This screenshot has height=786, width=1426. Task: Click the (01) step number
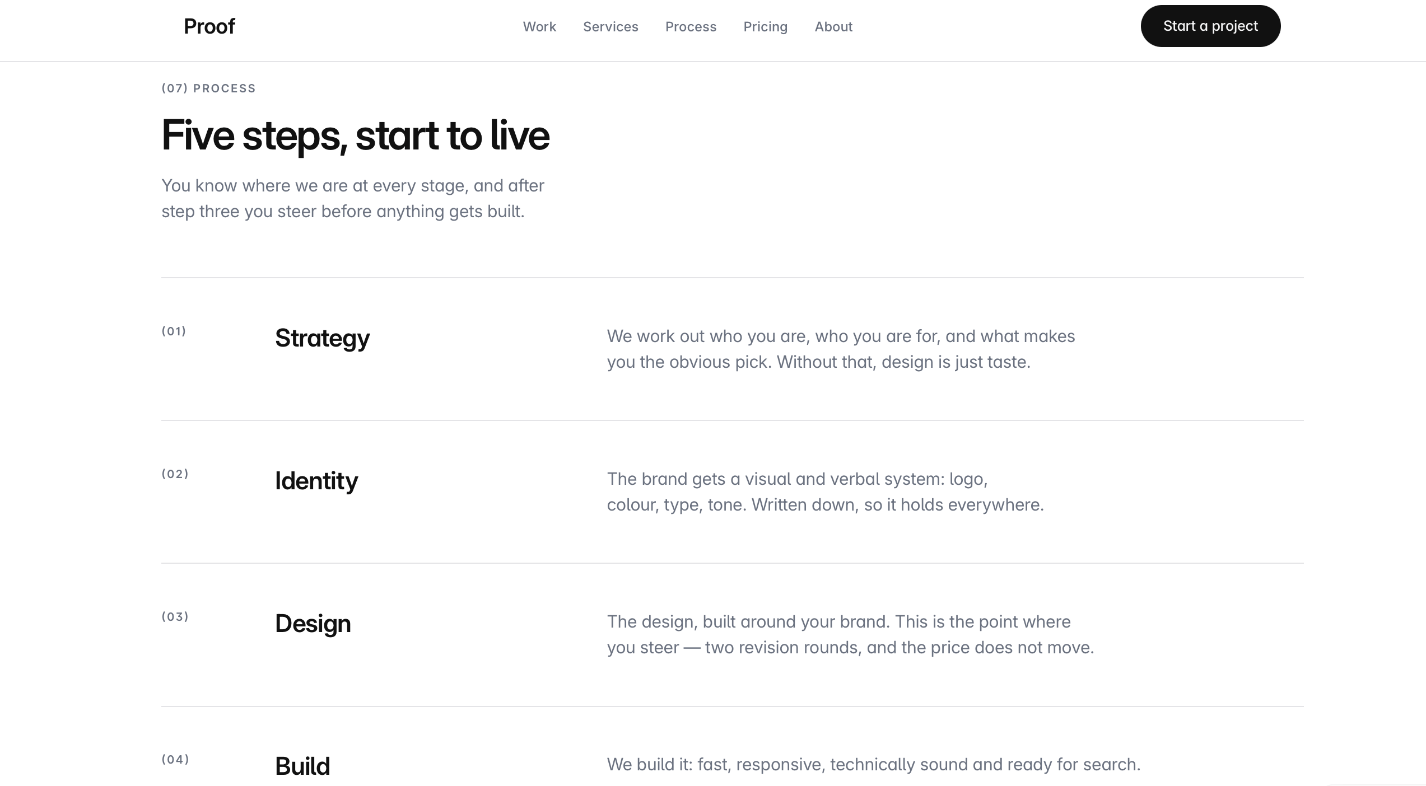pyautogui.click(x=174, y=331)
